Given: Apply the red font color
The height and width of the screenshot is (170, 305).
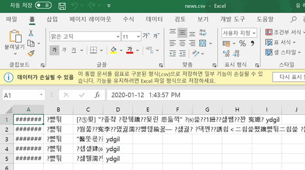Looking at the screenshot, I should (129, 50).
